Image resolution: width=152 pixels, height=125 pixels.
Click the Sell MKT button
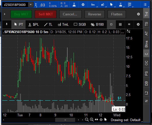(x=46, y=14)
